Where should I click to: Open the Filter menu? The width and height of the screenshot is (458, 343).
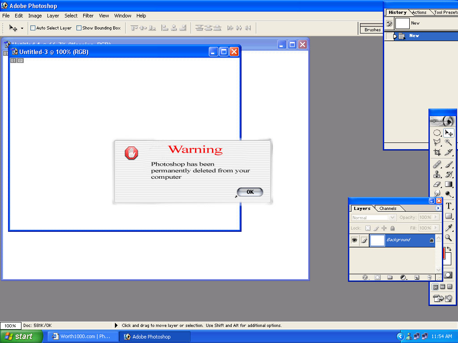click(88, 16)
